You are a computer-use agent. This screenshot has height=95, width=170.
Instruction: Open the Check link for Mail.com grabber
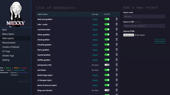pyautogui.click(x=95, y=19)
